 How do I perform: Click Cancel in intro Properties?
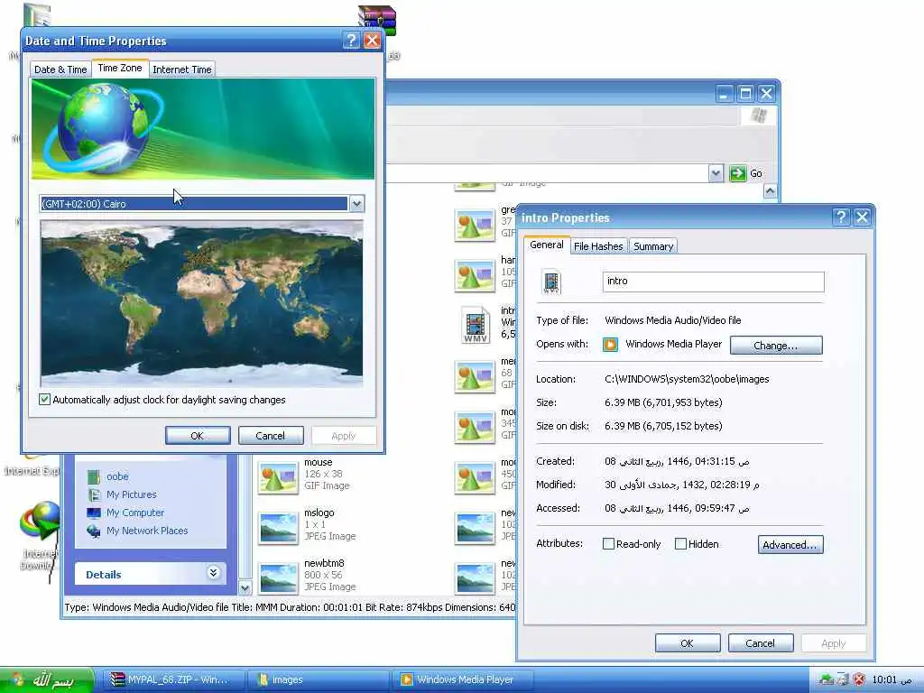[x=760, y=643]
